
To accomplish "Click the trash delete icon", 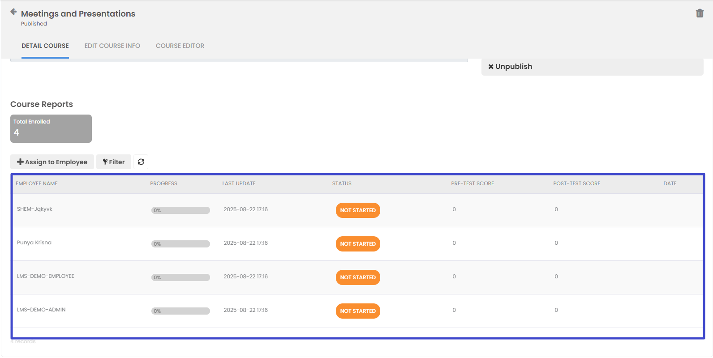I will click(x=700, y=13).
